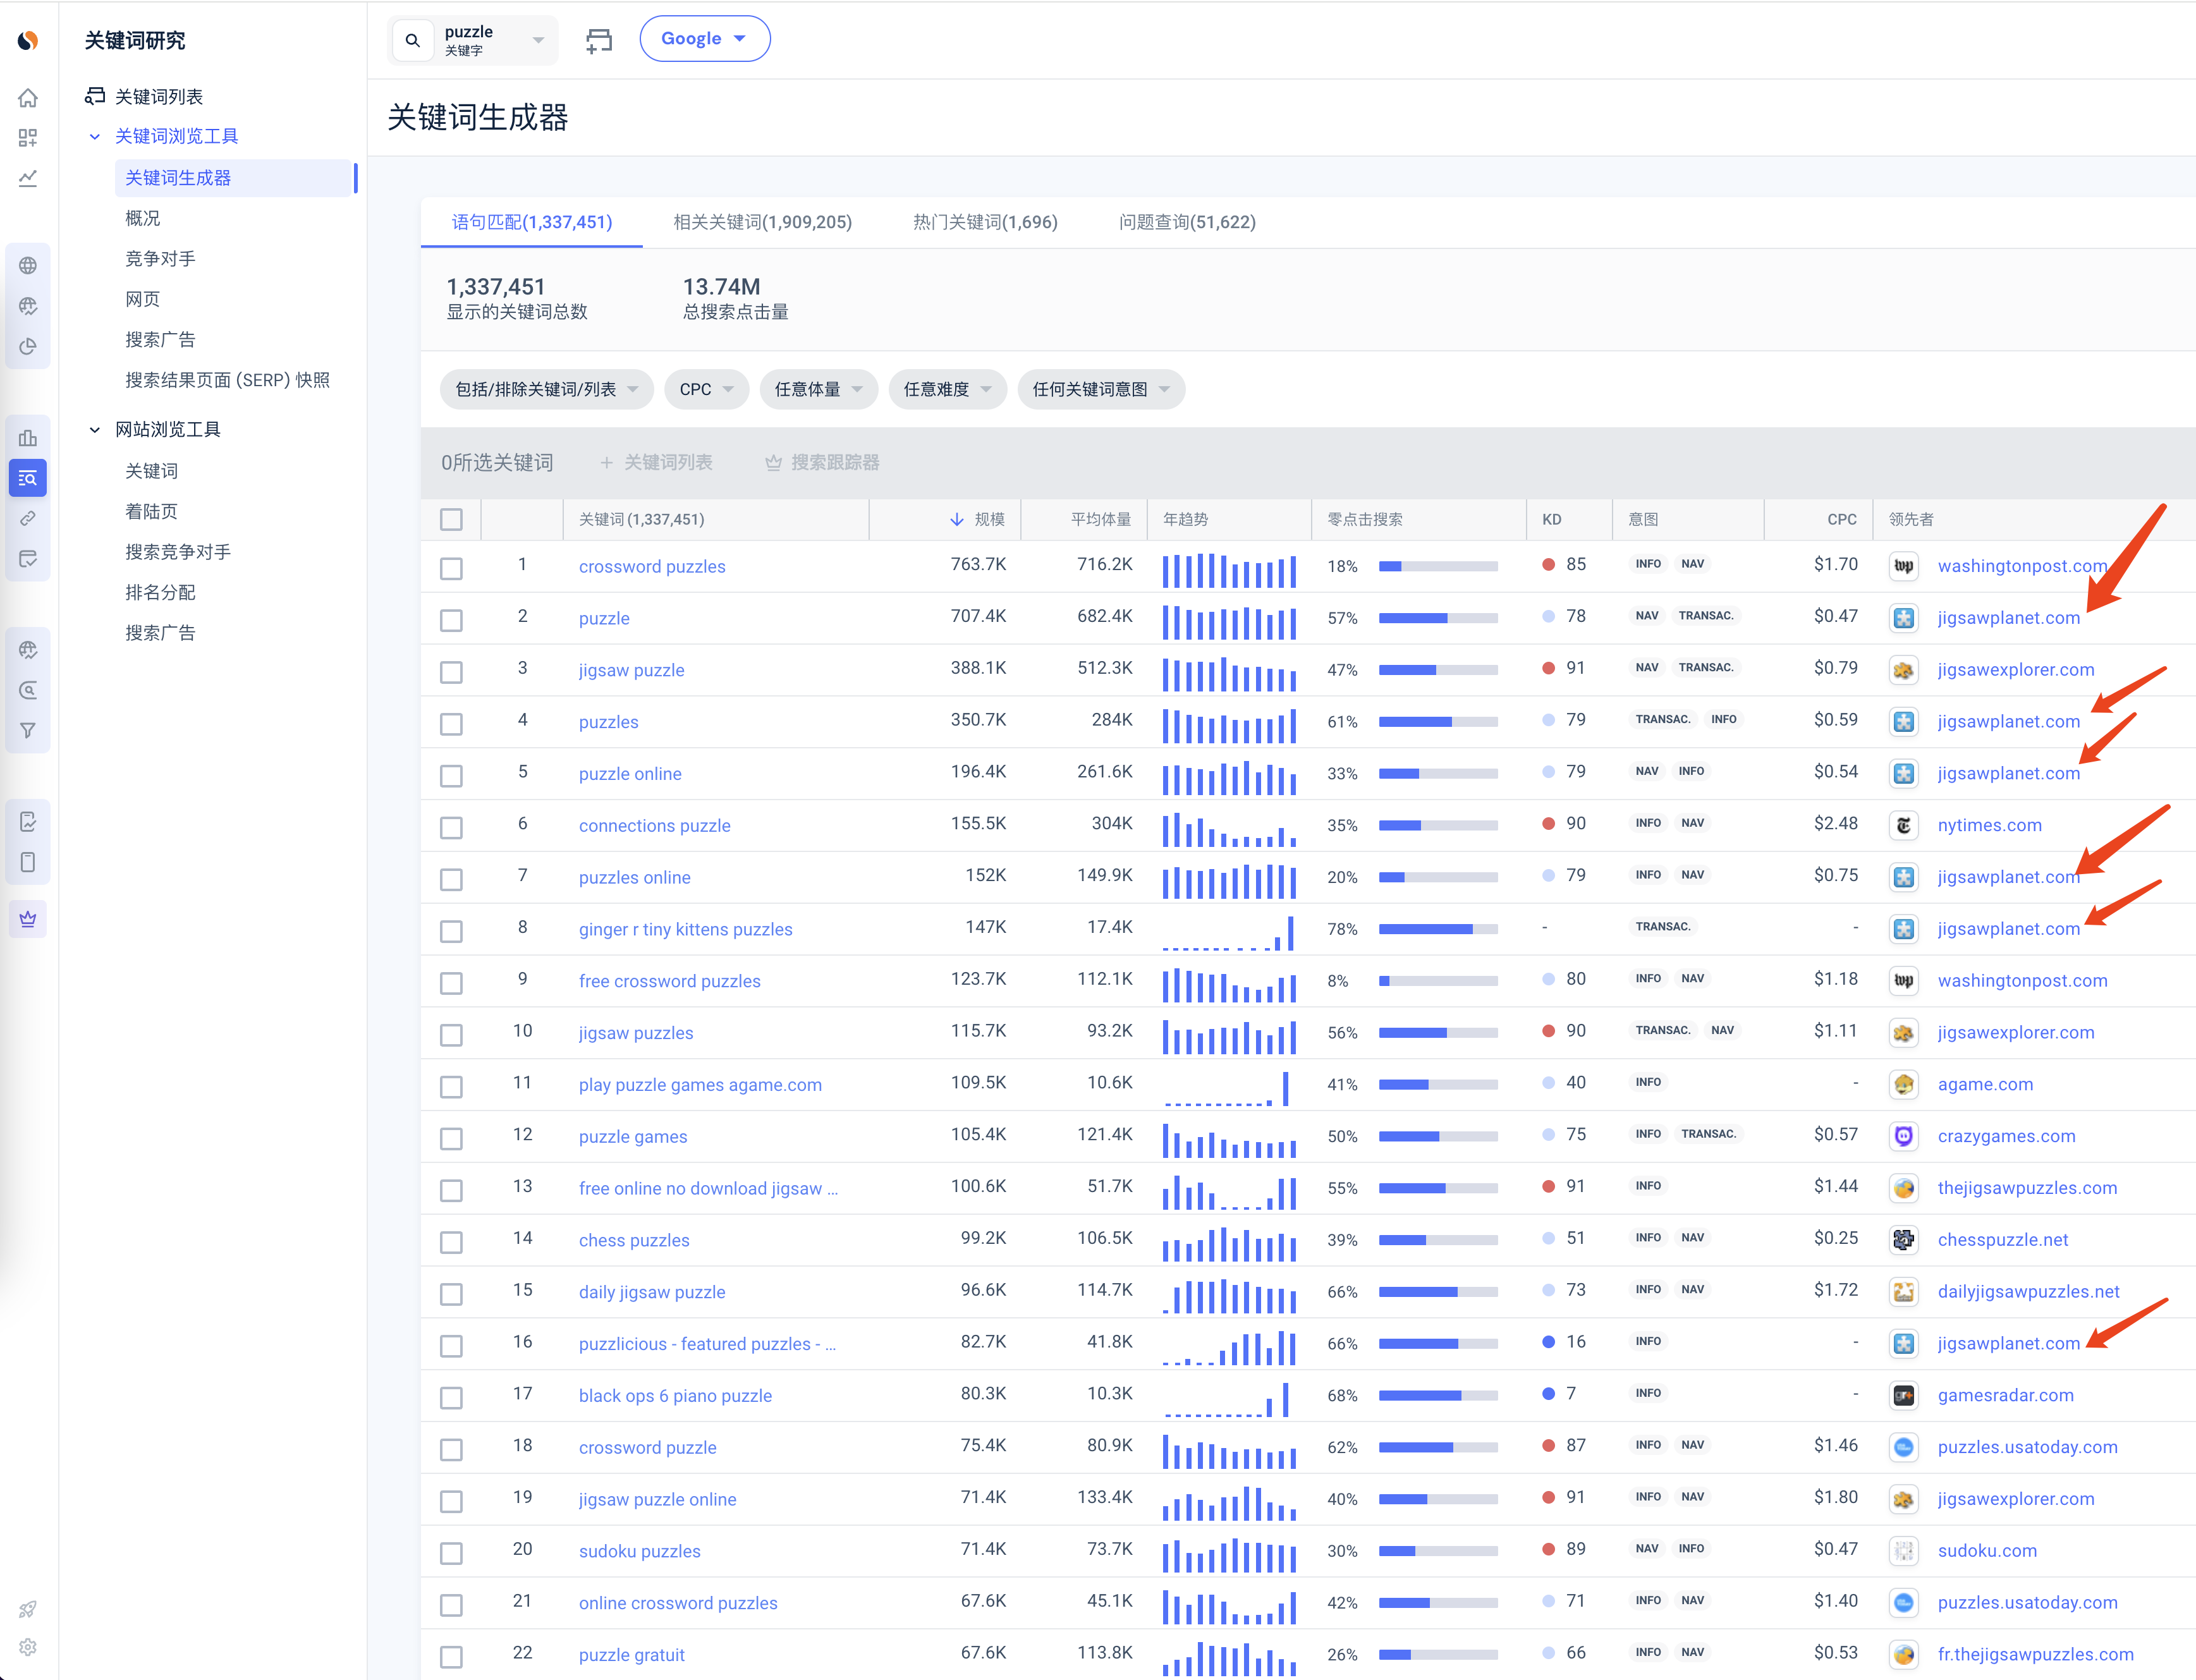The width and height of the screenshot is (2196, 1680).
Task: Open 竞争对手 under keyword tools
Action: point(160,259)
